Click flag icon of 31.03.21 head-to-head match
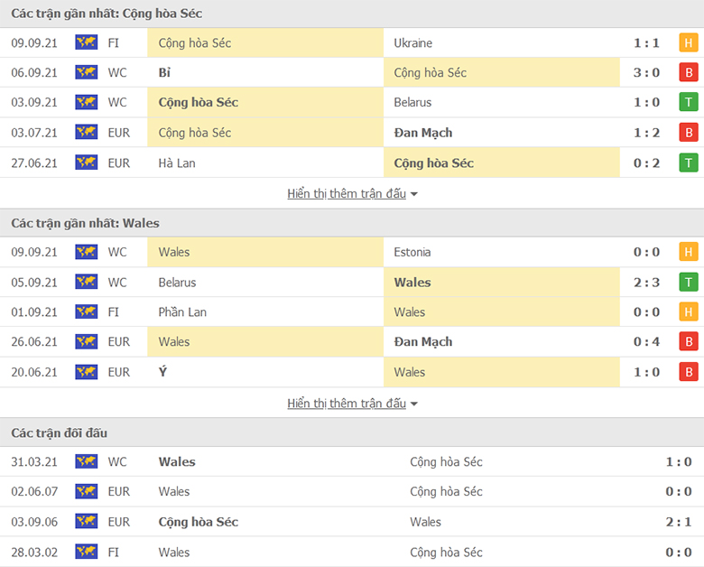 (x=86, y=461)
